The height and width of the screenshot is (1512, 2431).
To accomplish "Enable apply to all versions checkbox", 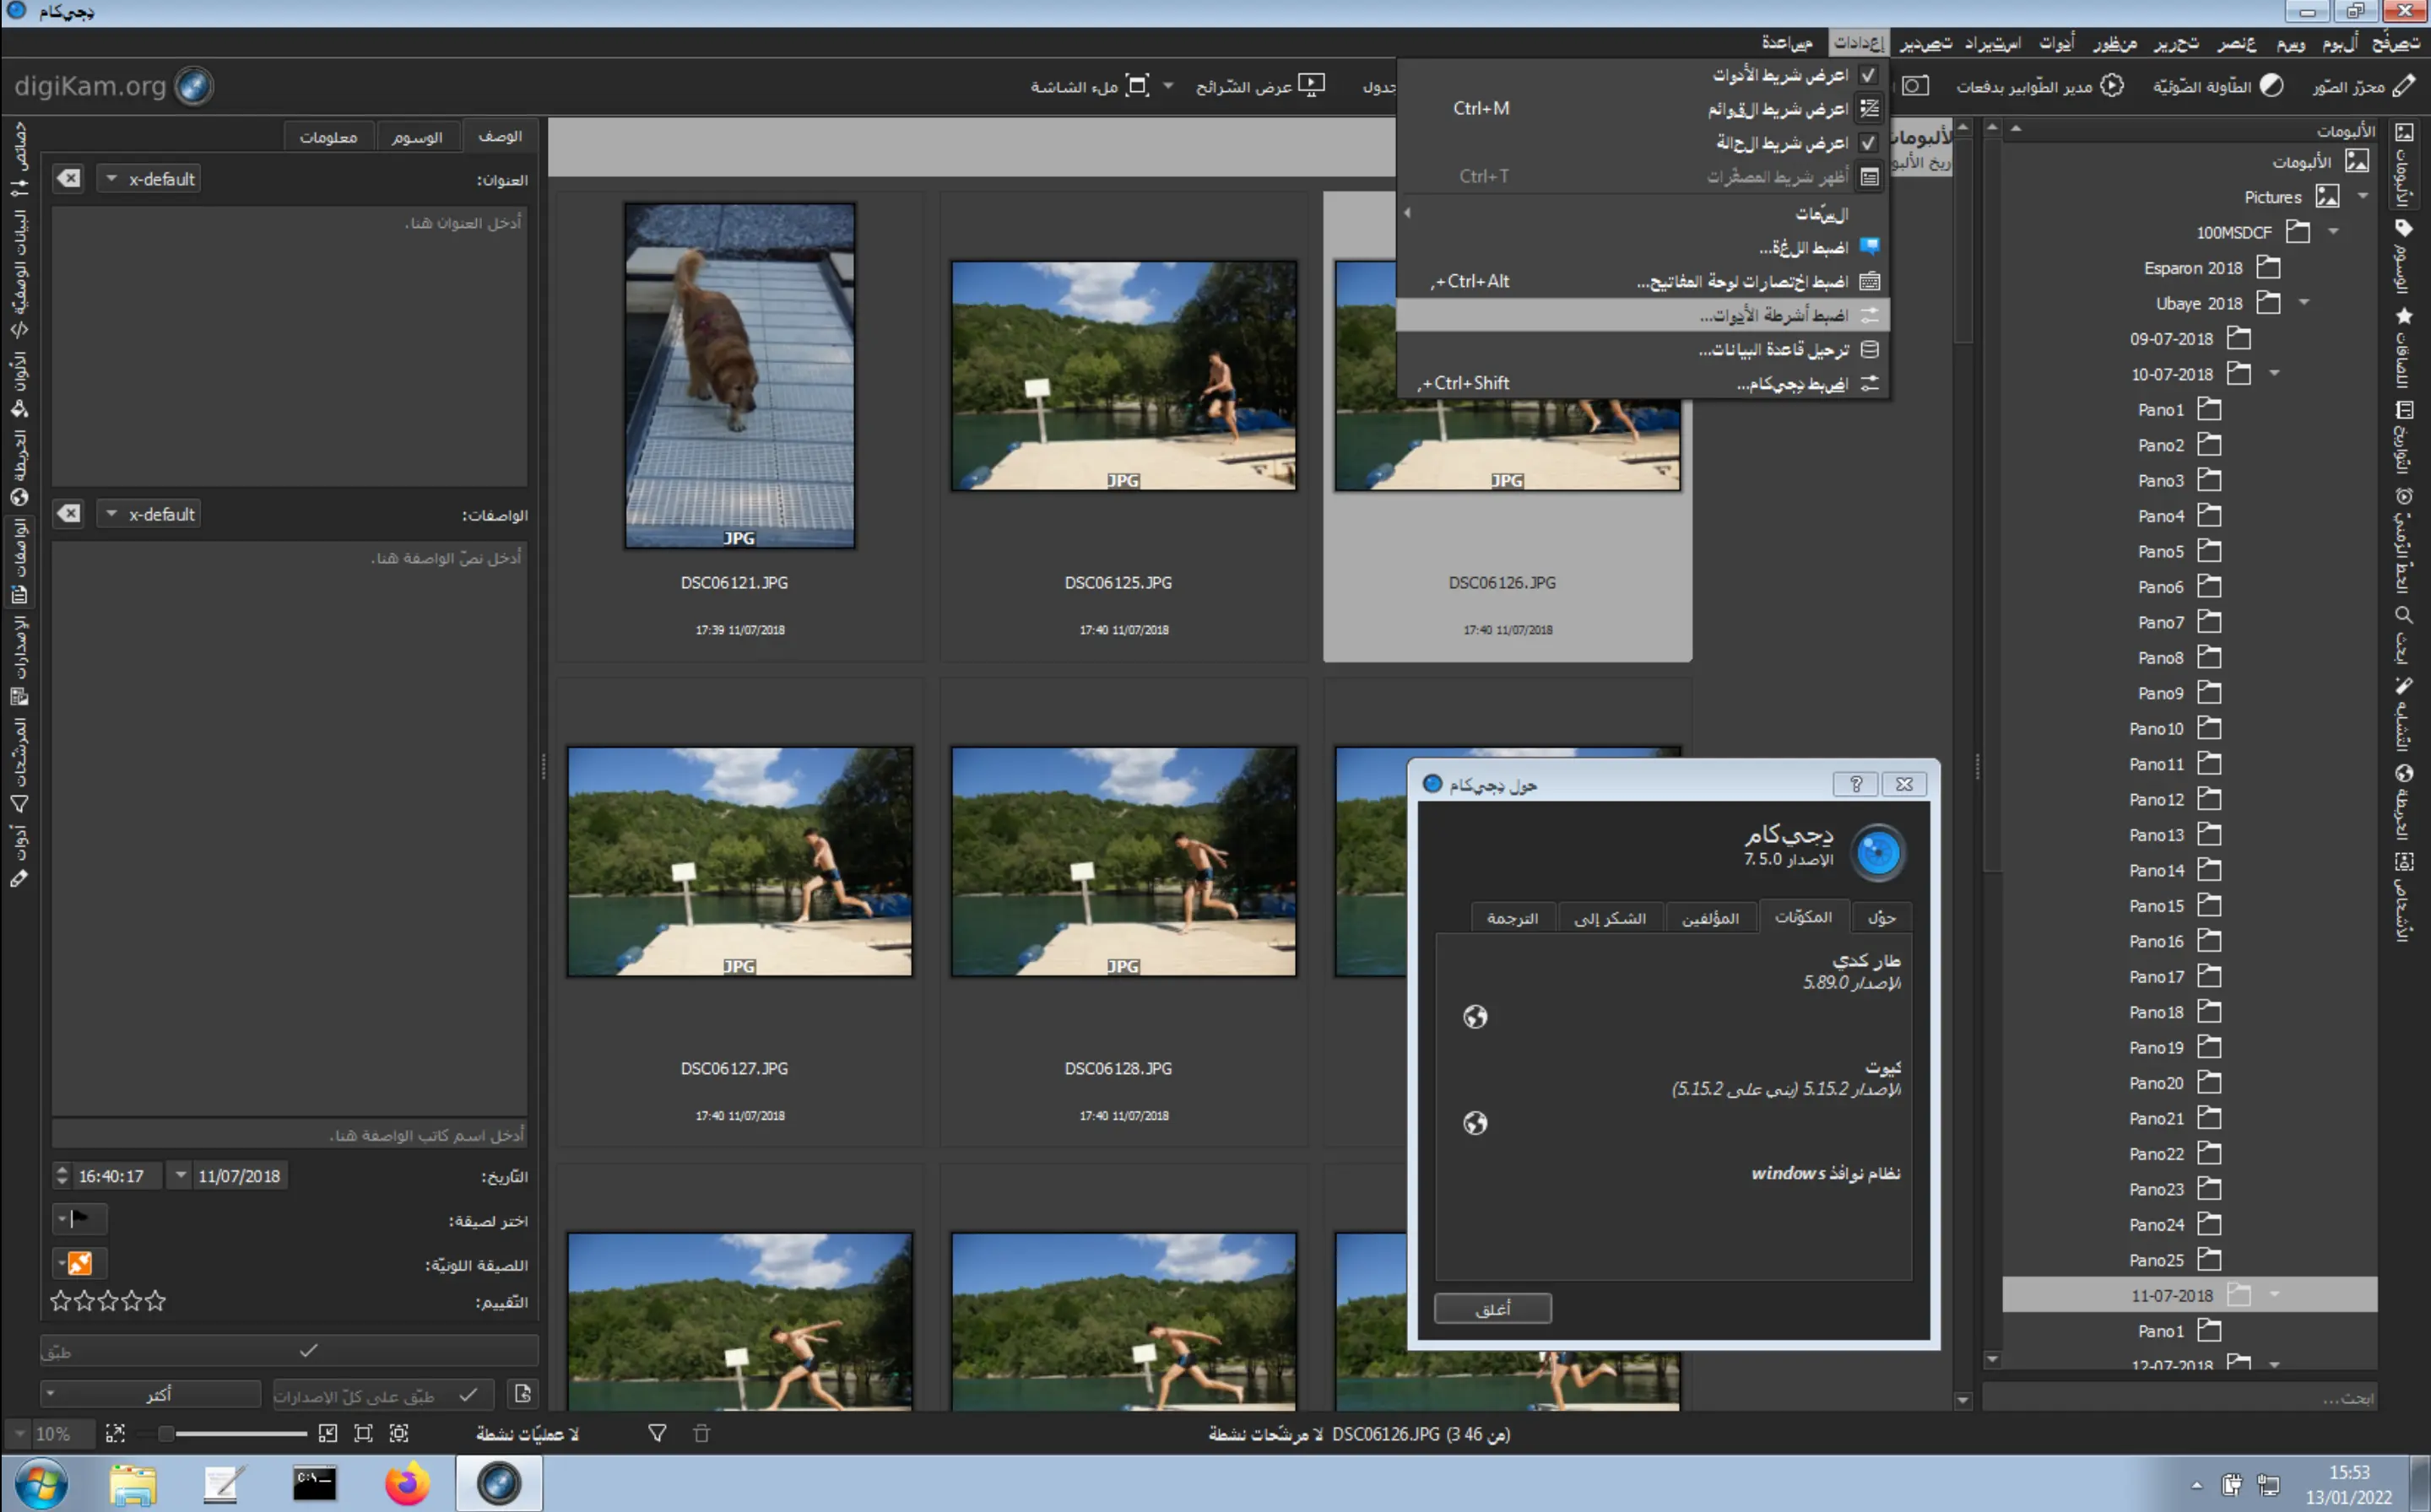I will pos(465,1394).
